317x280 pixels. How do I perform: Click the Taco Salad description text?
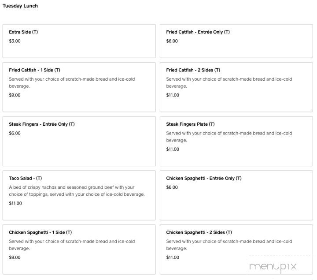pos(77,191)
